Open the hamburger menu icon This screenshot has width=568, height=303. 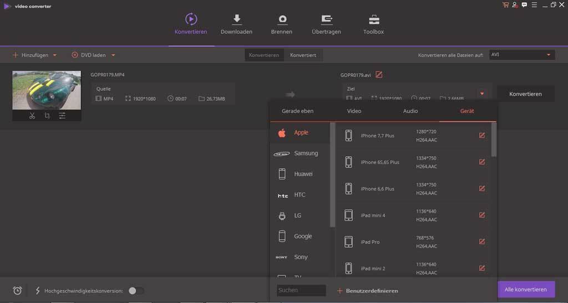coord(534,4)
